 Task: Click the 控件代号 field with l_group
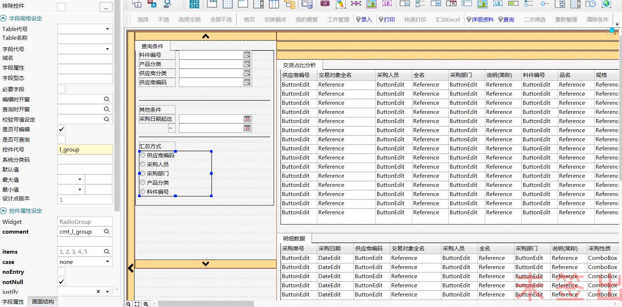click(x=85, y=149)
